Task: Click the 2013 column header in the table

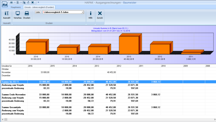Action: click(x=105, y=66)
